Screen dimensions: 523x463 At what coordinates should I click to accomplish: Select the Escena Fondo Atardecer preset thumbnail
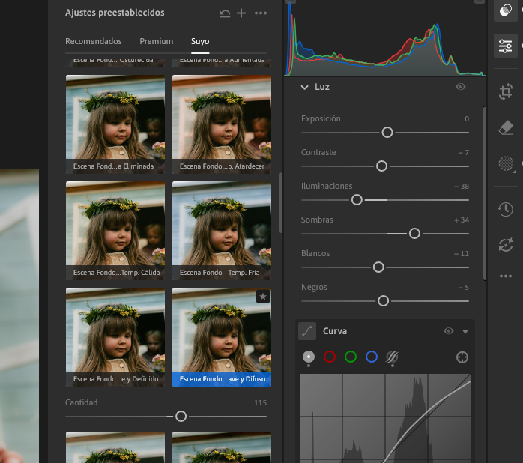tap(222, 124)
